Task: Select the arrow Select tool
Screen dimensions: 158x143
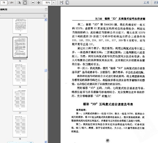Action: (x=19, y=3)
